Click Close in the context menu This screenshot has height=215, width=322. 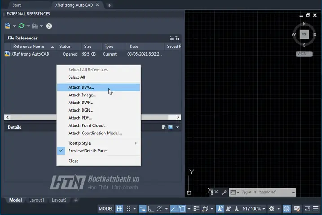99,161
